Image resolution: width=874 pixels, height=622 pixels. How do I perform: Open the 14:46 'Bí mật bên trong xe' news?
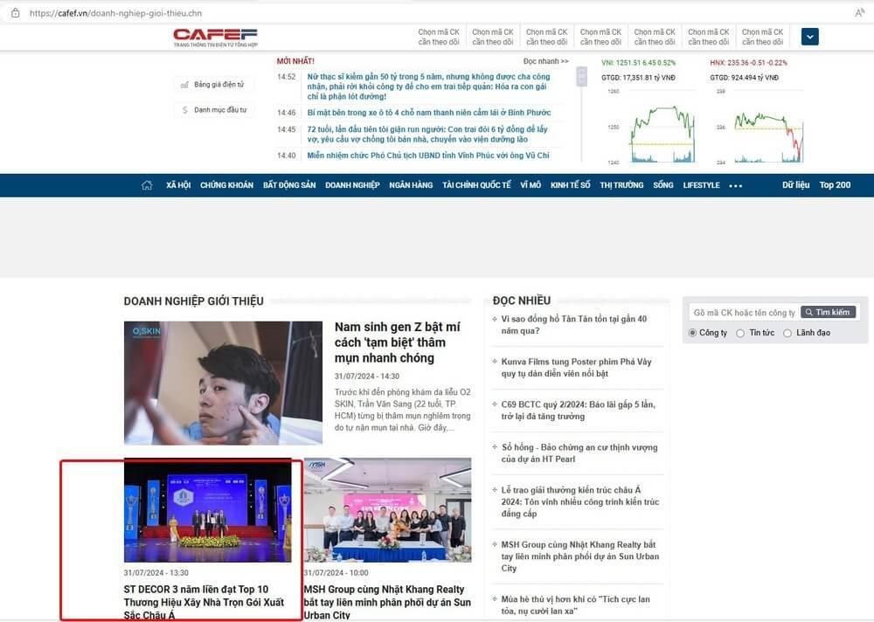pos(428,113)
